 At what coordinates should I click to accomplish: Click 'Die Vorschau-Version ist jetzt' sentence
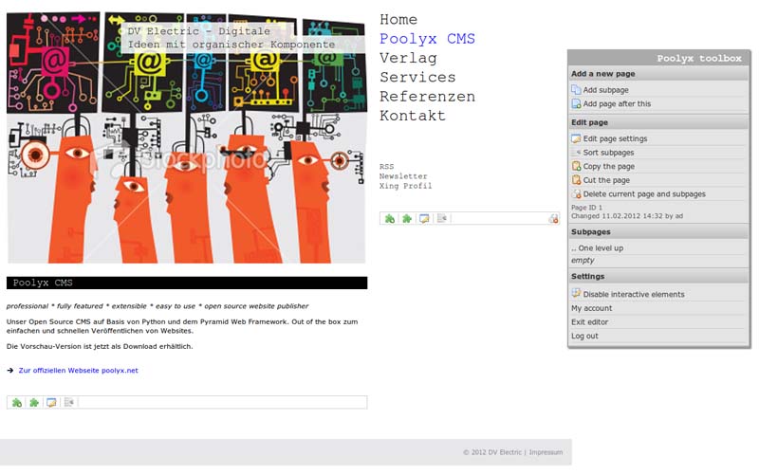(x=100, y=346)
